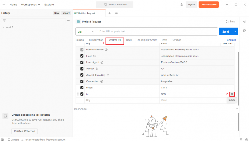This screenshot has width=249, height=141.
Task: Click the search magnifier icon
Action: click(x=105, y=5)
